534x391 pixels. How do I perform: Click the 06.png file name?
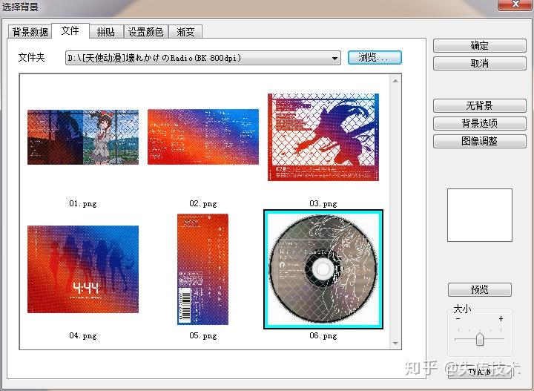[323, 336]
